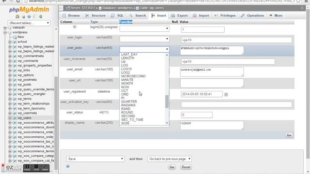The height and width of the screenshot is (174, 310).
Task: Click the user_email value textarea
Action: (x=212, y=72)
